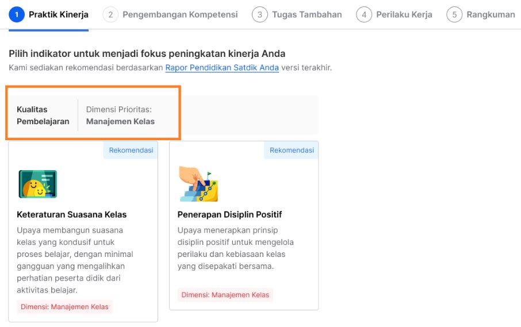Go to the Tugas Tambahan tab
521x327 pixels.
click(307, 14)
